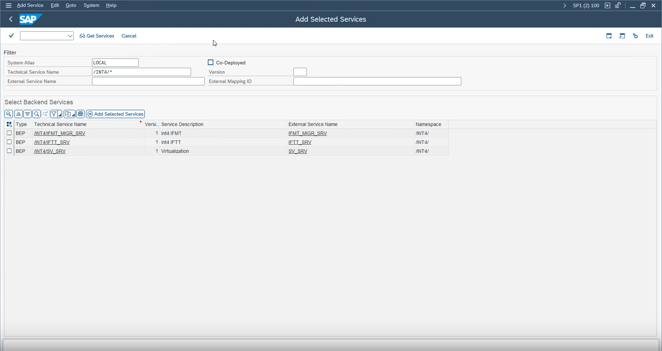
Task: Click the Get Services button
Action: coord(97,36)
